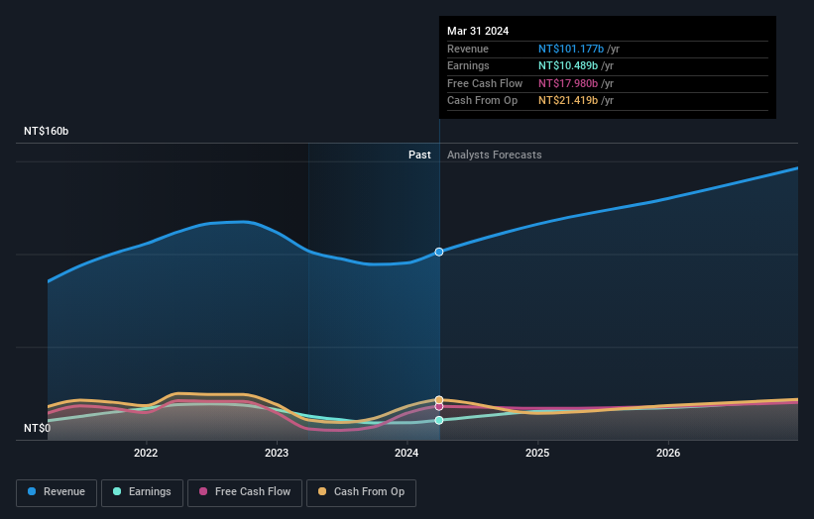
Task: Click the Cash From Op label in tooltip
Action: (x=482, y=101)
